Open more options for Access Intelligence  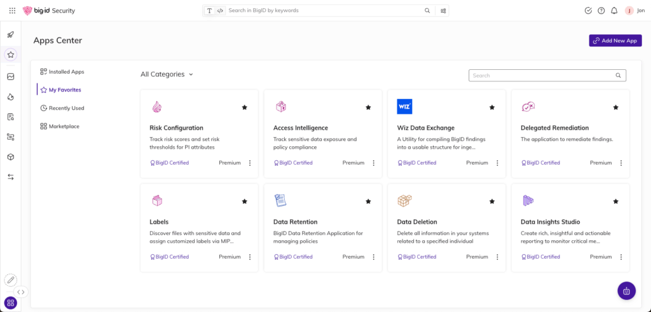(373, 163)
